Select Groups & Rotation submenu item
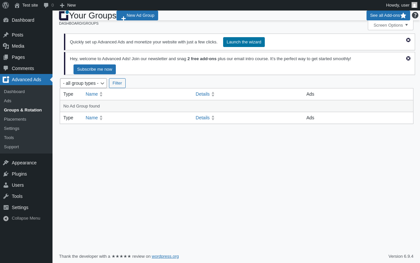The width and height of the screenshot is (420, 263). tap(23, 110)
